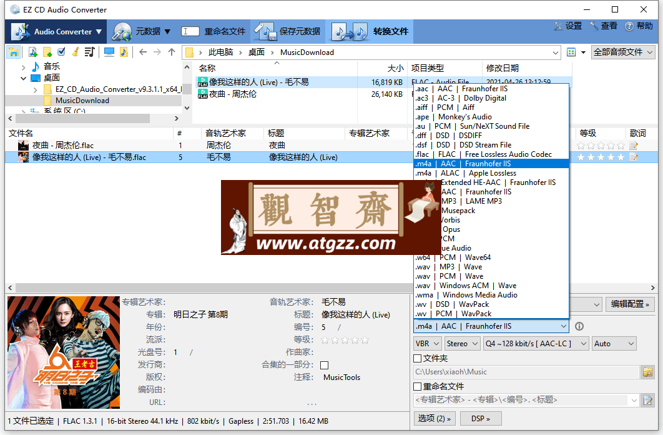Expand the 音乐 tree node
Image resolution: width=663 pixels, height=435 pixels.
click(24, 67)
